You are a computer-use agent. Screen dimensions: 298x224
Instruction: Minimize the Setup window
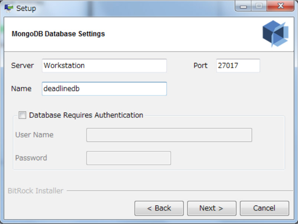[x=243, y=7]
